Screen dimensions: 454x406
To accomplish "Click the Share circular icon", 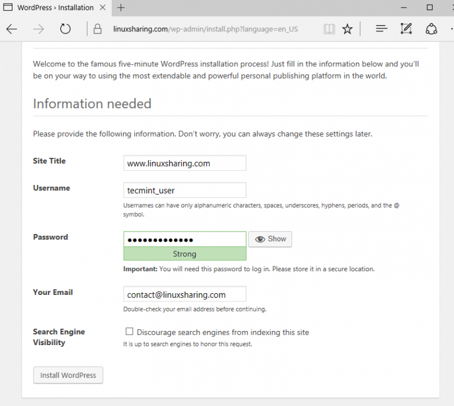I will (x=431, y=29).
